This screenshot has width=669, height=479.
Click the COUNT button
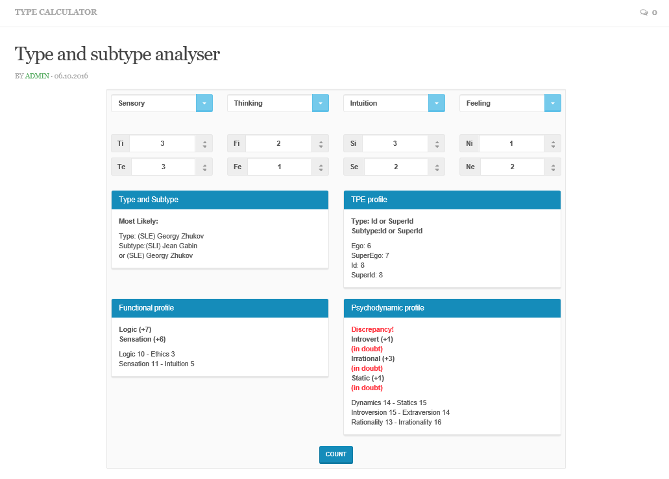point(335,455)
